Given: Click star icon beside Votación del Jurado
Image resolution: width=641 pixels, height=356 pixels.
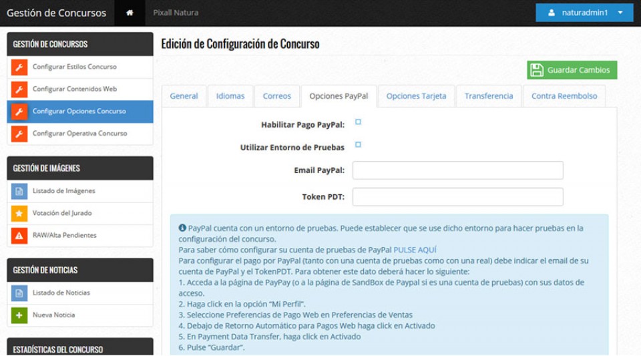Looking at the screenshot, I should coord(19,213).
